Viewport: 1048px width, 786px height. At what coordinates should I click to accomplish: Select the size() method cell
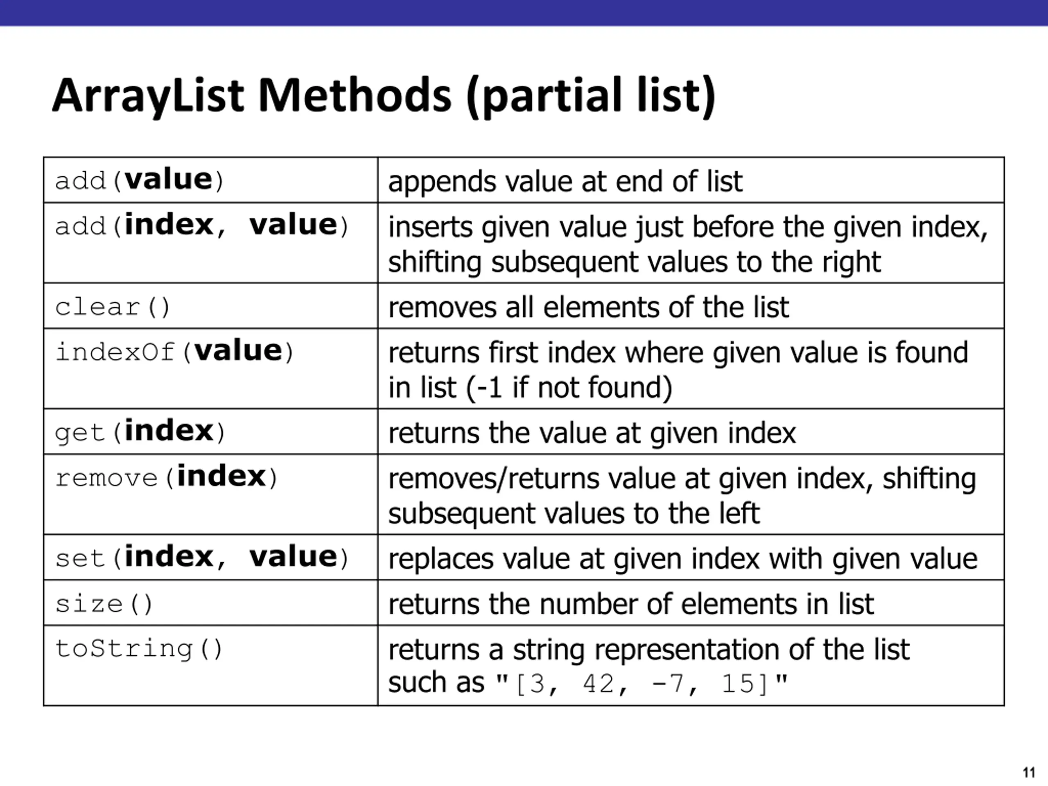coord(104,603)
